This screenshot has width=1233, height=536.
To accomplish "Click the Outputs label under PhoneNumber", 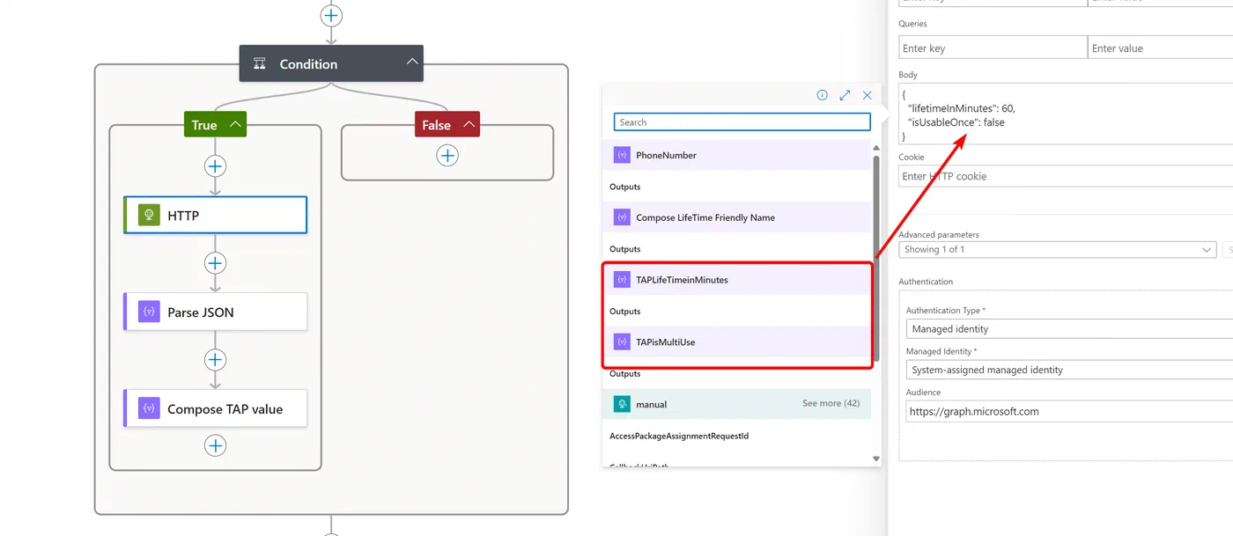I will click(x=625, y=187).
